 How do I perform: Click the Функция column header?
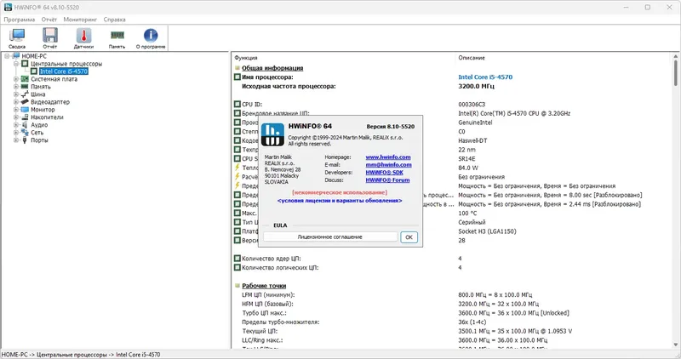click(246, 58)
